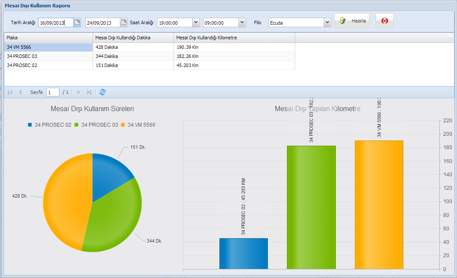The width and height of the screenshot is (457, 278).
Task: Go to last page of results
Action: pyautogui.click(x=89, y=92)
